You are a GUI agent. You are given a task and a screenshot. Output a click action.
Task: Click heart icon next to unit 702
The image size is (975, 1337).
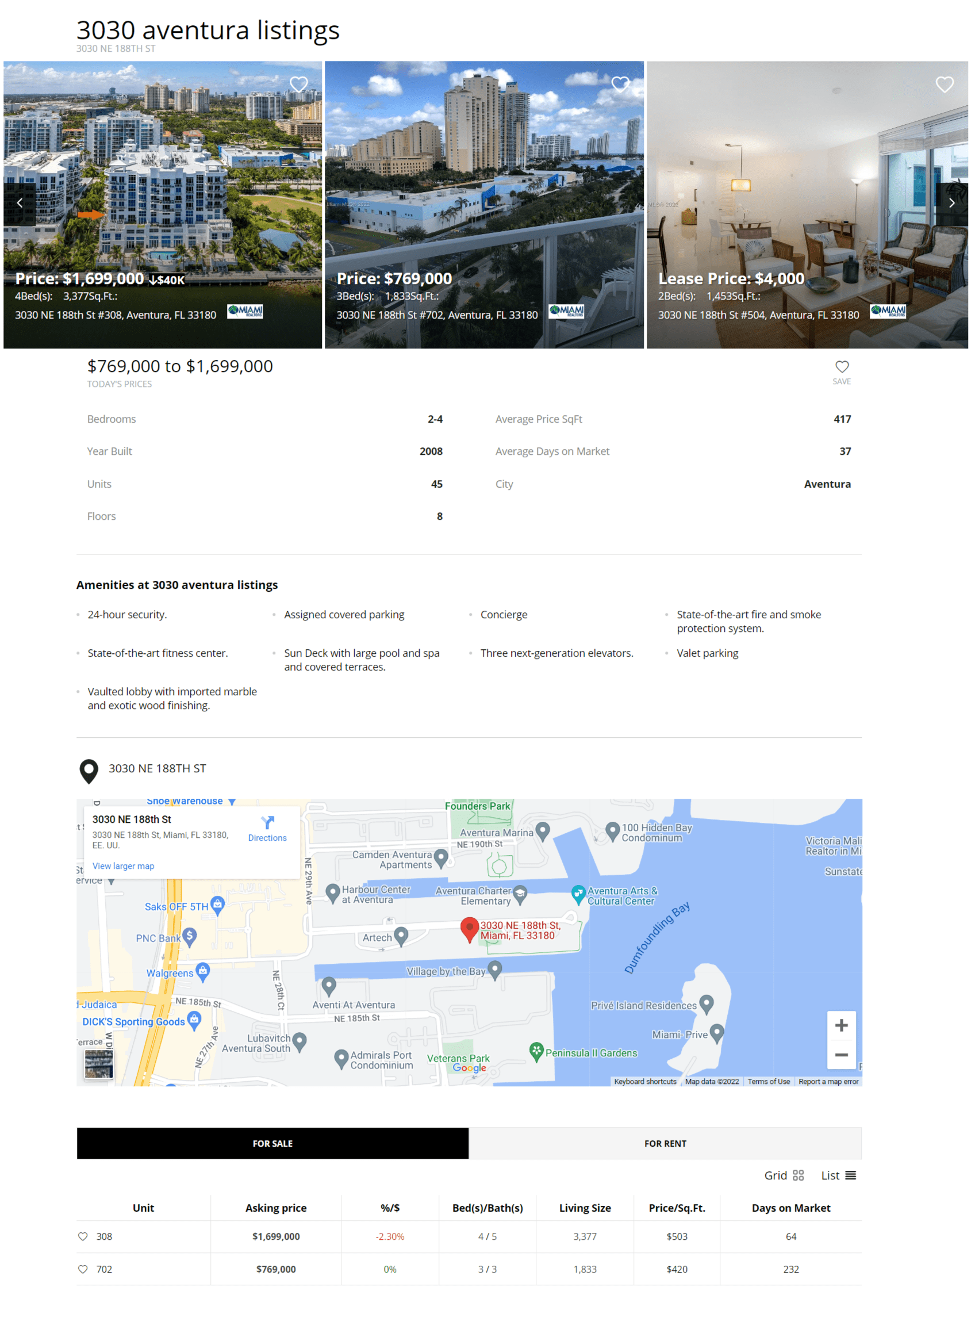point(83,1270)
